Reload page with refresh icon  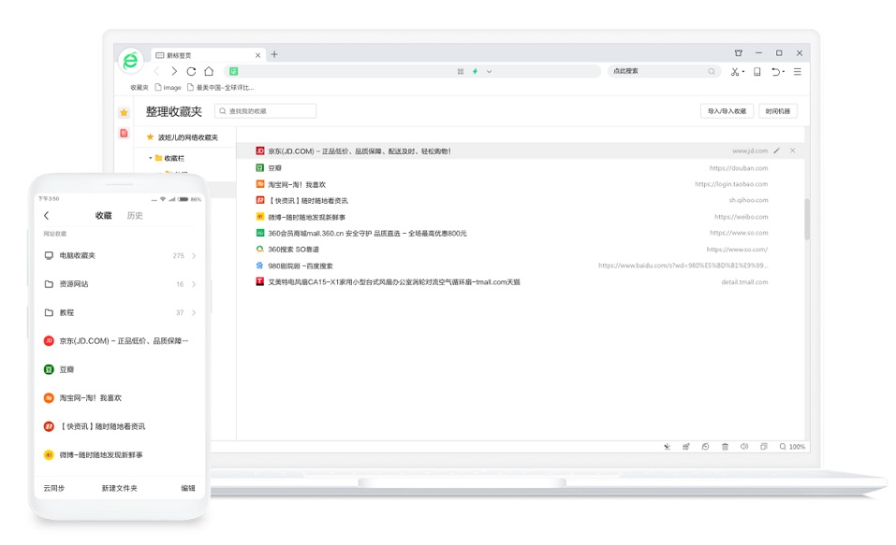click(x=191, y=71)
